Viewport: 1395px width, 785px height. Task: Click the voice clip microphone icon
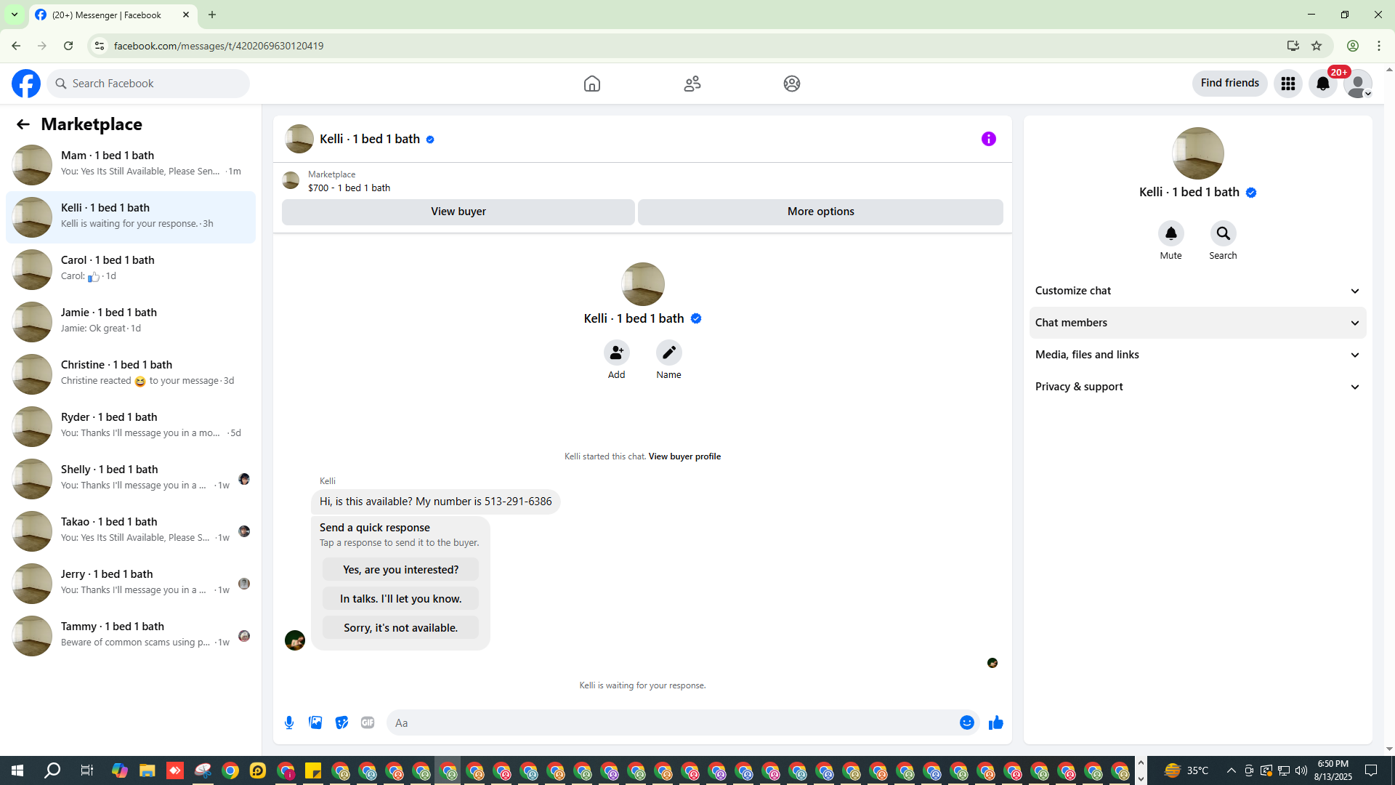[x=289, y=722]
